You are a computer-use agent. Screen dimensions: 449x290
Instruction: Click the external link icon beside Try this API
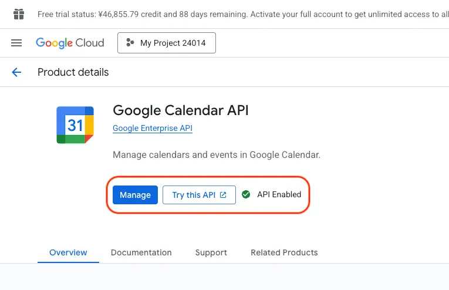click(x=223, y=195)
